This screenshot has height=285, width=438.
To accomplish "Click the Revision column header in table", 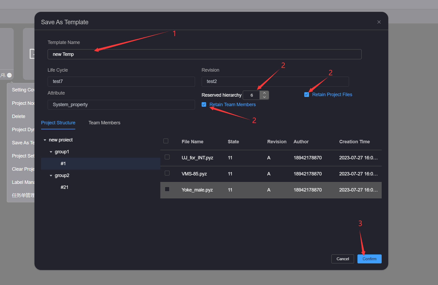I will [277, 142].
